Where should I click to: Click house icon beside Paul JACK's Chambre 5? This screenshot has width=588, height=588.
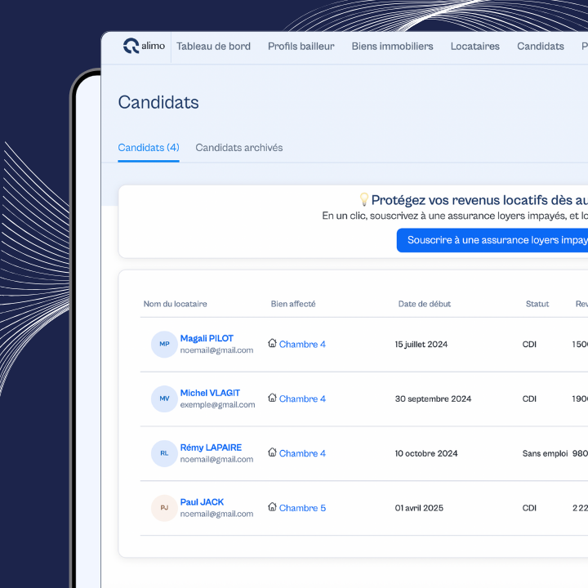pyautogui.click(x=273, y=507)
